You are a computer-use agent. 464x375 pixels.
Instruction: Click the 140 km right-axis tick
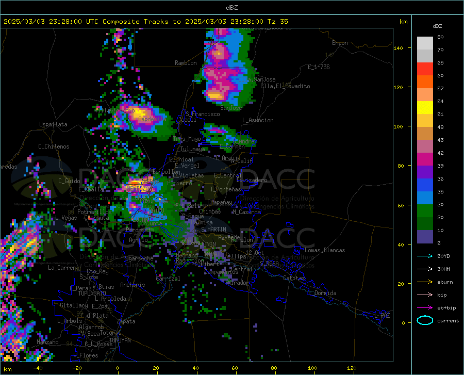(x=399, y=48)
